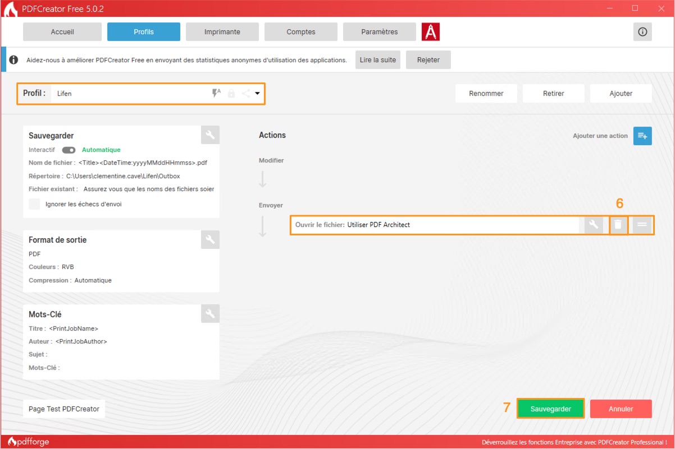The width and height of the screenshot is (675, 449).
Task: Click the lock icon in the Profil bar
Action: point(231,94)
